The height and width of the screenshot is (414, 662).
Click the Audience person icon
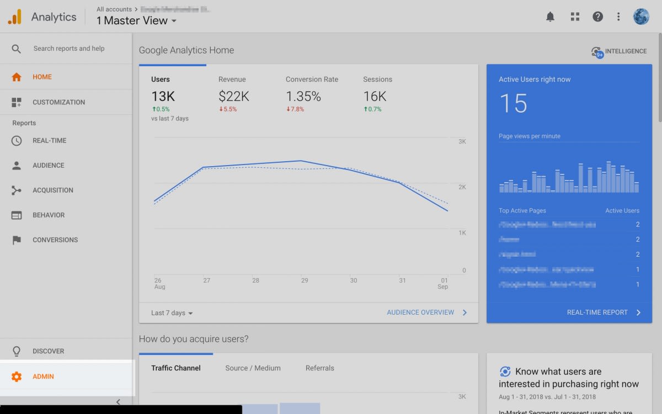tap(17, 166)
